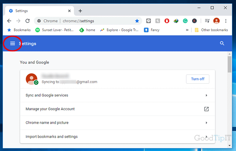Select the Settings tab

[39, 11]
